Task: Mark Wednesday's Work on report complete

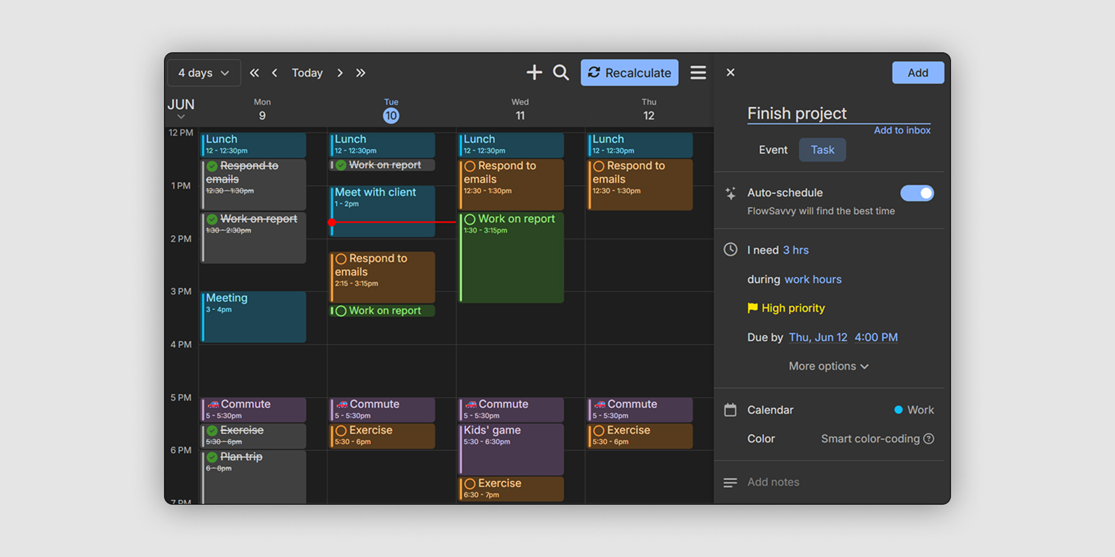Action: [x=470, y=219]
